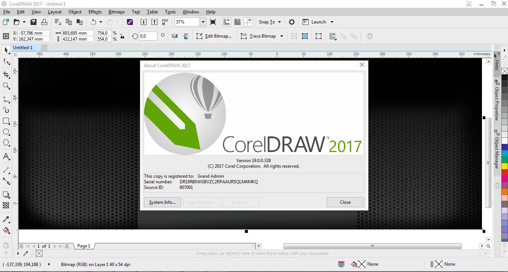
Task: Click the Undo arrow icon
Action: tap(93, 22)
